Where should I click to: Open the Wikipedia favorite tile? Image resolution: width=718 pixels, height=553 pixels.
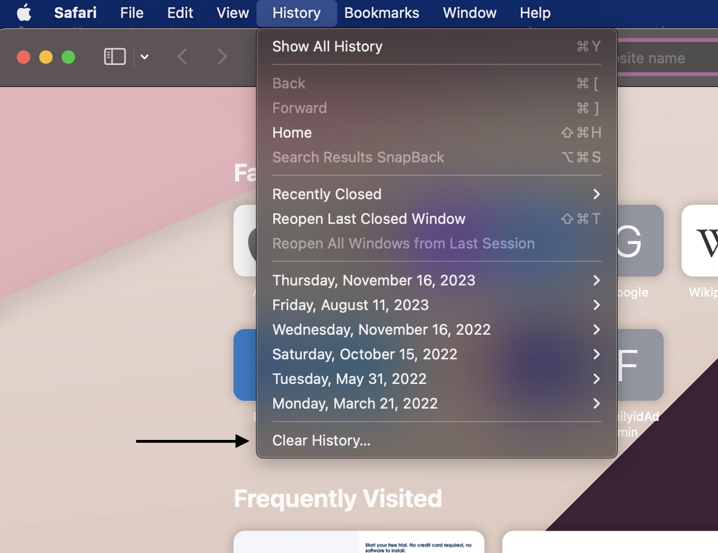[700, 241]
